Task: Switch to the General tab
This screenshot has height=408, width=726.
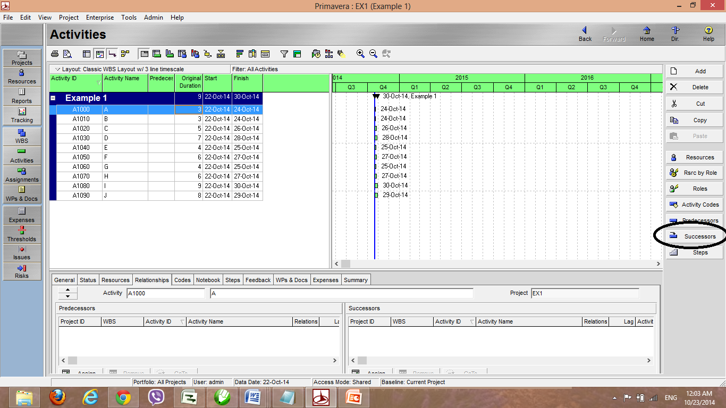Action: [x=64, y=280]
